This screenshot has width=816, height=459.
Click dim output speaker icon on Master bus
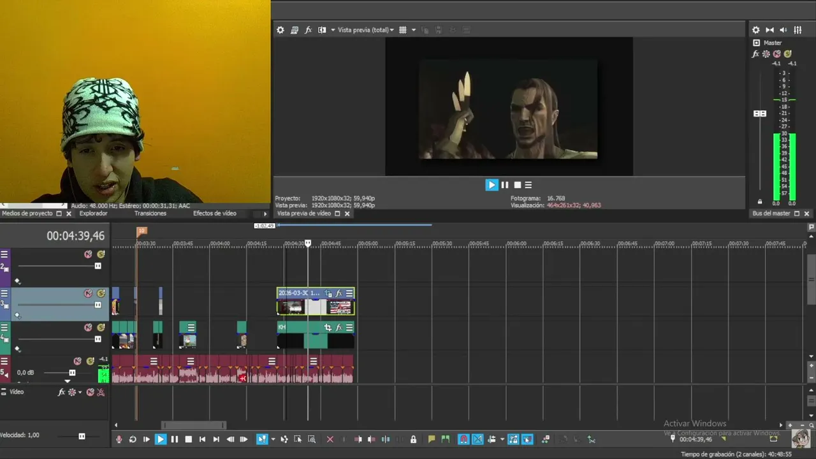[x=783, y=30]
